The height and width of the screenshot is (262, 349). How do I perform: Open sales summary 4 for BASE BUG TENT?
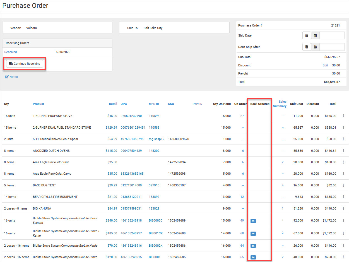pos(283,185)
